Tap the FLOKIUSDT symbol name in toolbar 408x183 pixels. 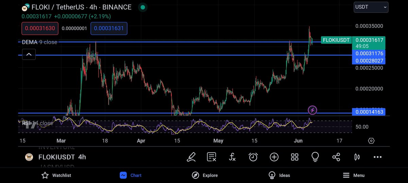pos(56,157)
